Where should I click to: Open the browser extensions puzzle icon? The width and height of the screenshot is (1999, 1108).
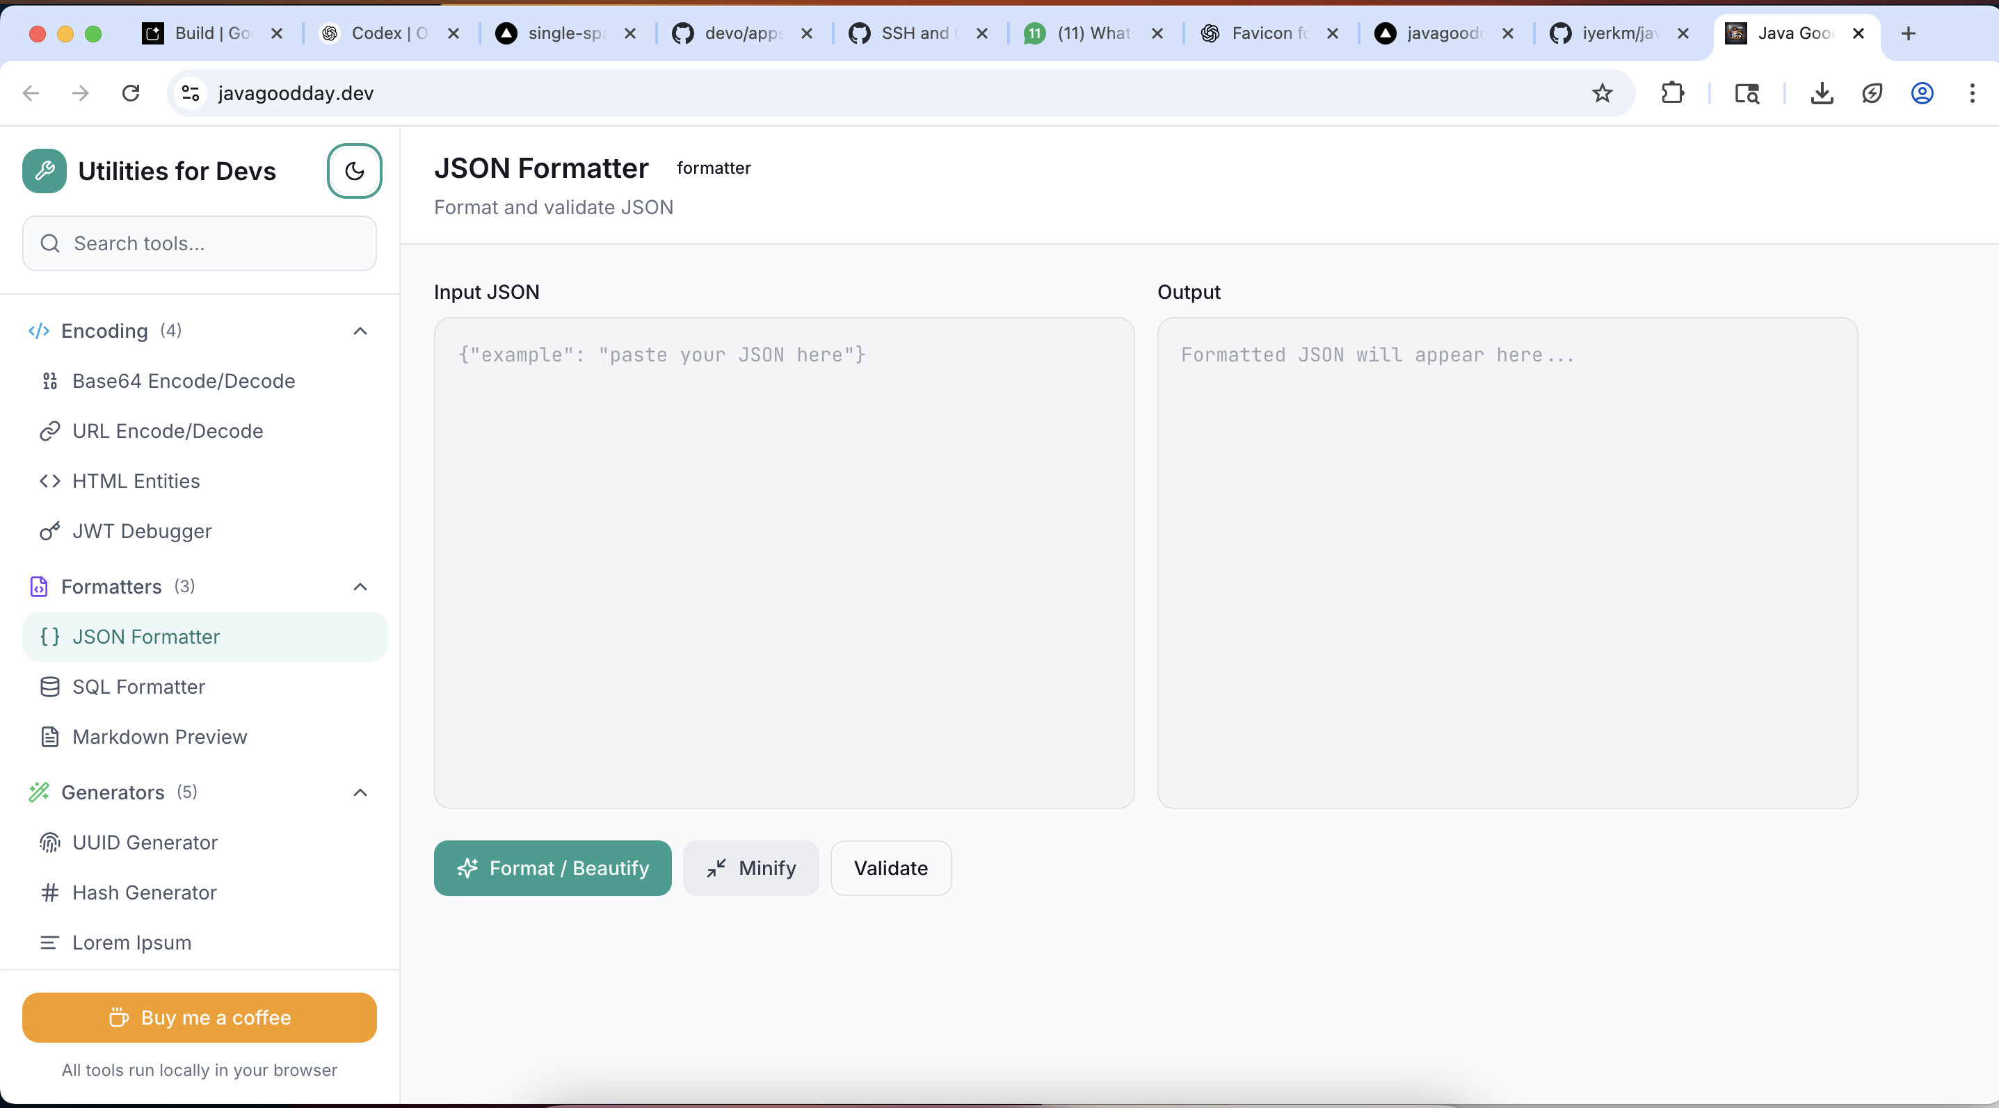(x=1672, y=93)
